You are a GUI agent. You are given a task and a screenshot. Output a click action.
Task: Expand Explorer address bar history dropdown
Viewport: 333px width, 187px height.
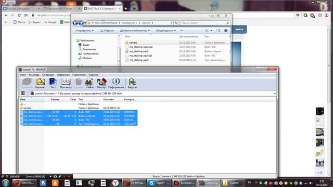pyautogui.click(x=171, y=23)
